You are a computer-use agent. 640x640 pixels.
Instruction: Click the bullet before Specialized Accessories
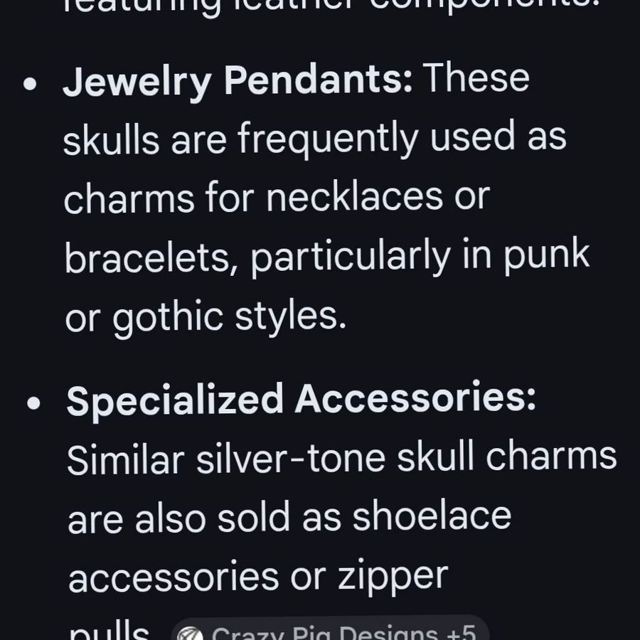[33, 403]
